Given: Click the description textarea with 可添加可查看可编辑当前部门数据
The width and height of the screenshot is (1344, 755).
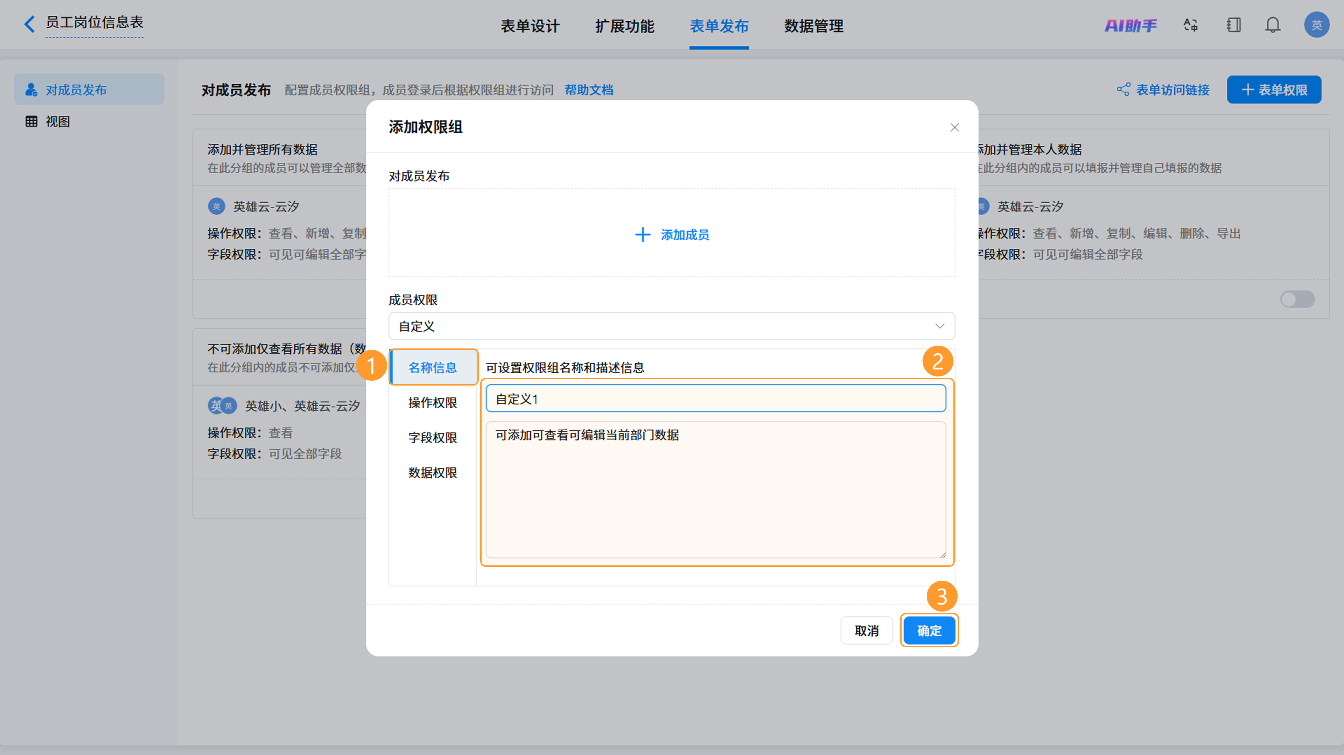Looking at the screenshot, I should [715, 489].
